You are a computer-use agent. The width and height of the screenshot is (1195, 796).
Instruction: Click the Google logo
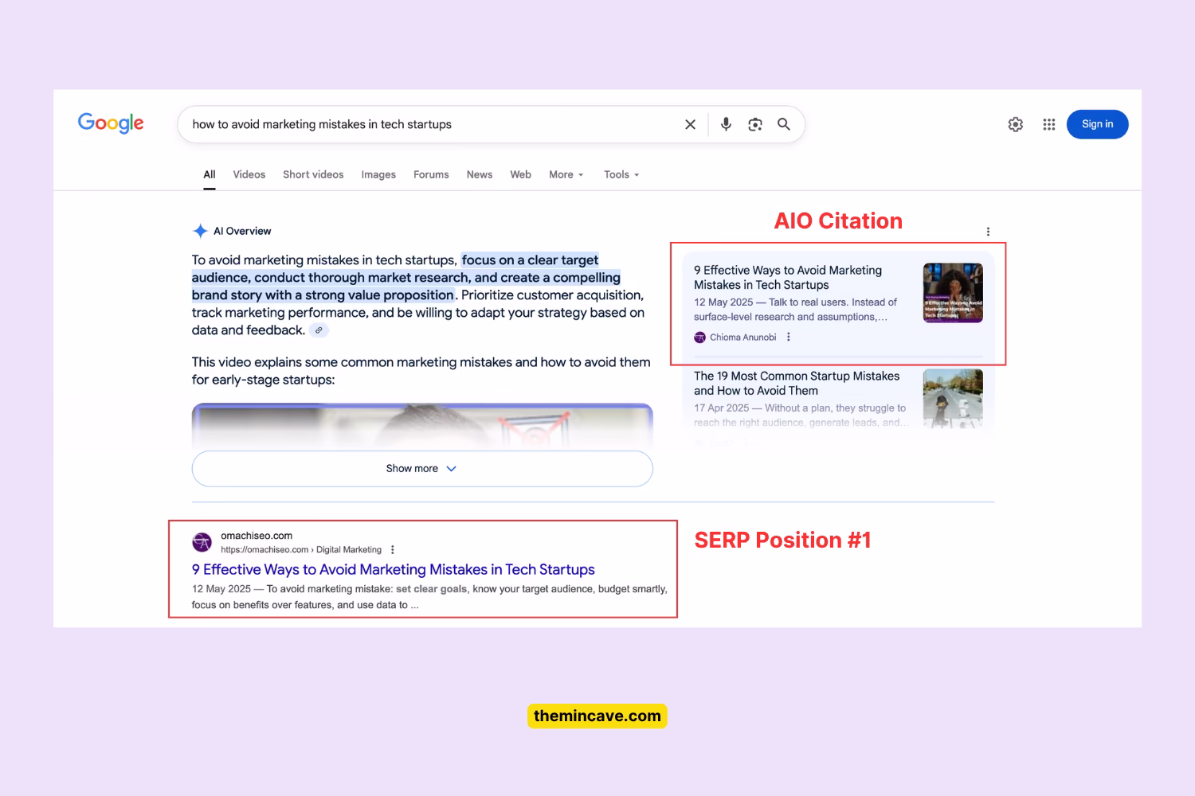point(111,123)
